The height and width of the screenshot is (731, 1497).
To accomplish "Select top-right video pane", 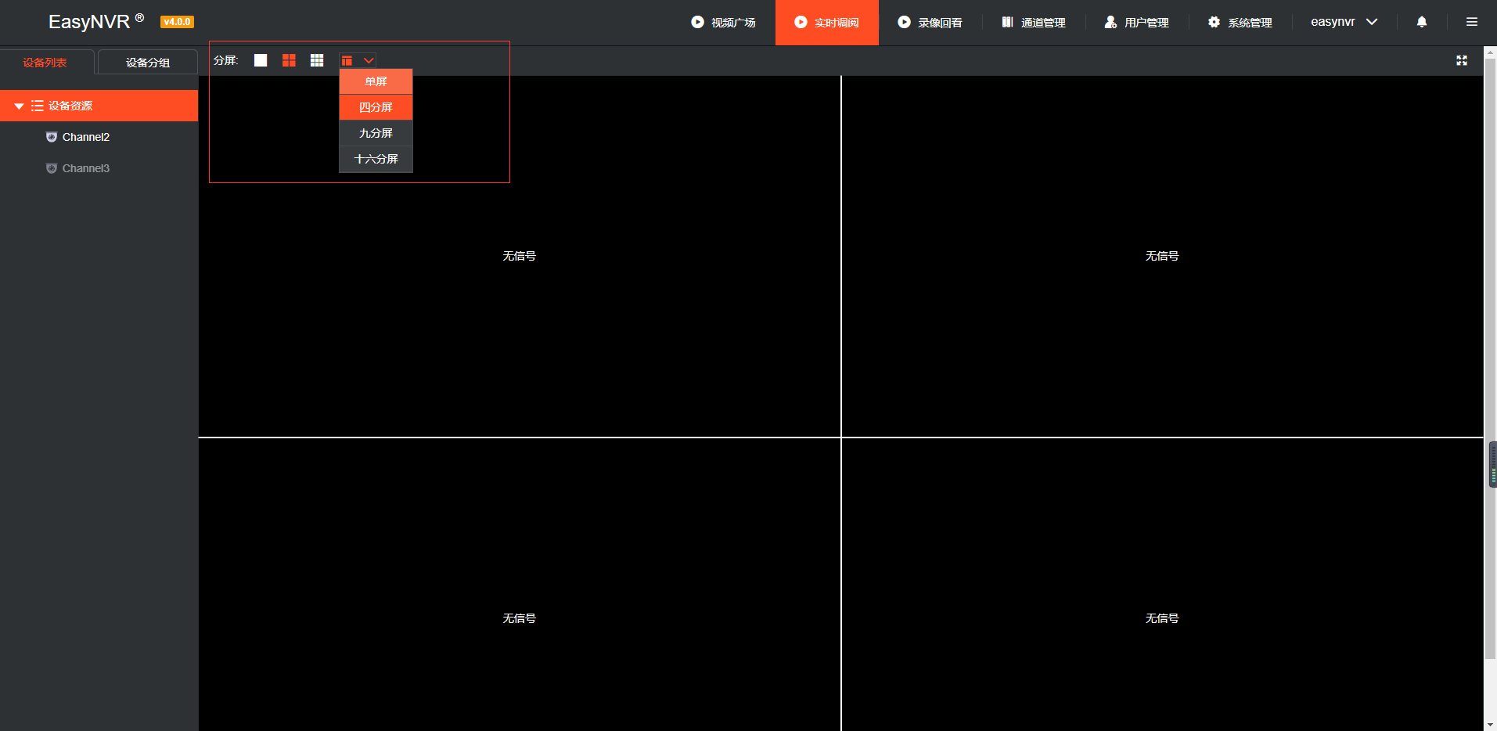I will pyautogui.click(x=1162, y=256).
